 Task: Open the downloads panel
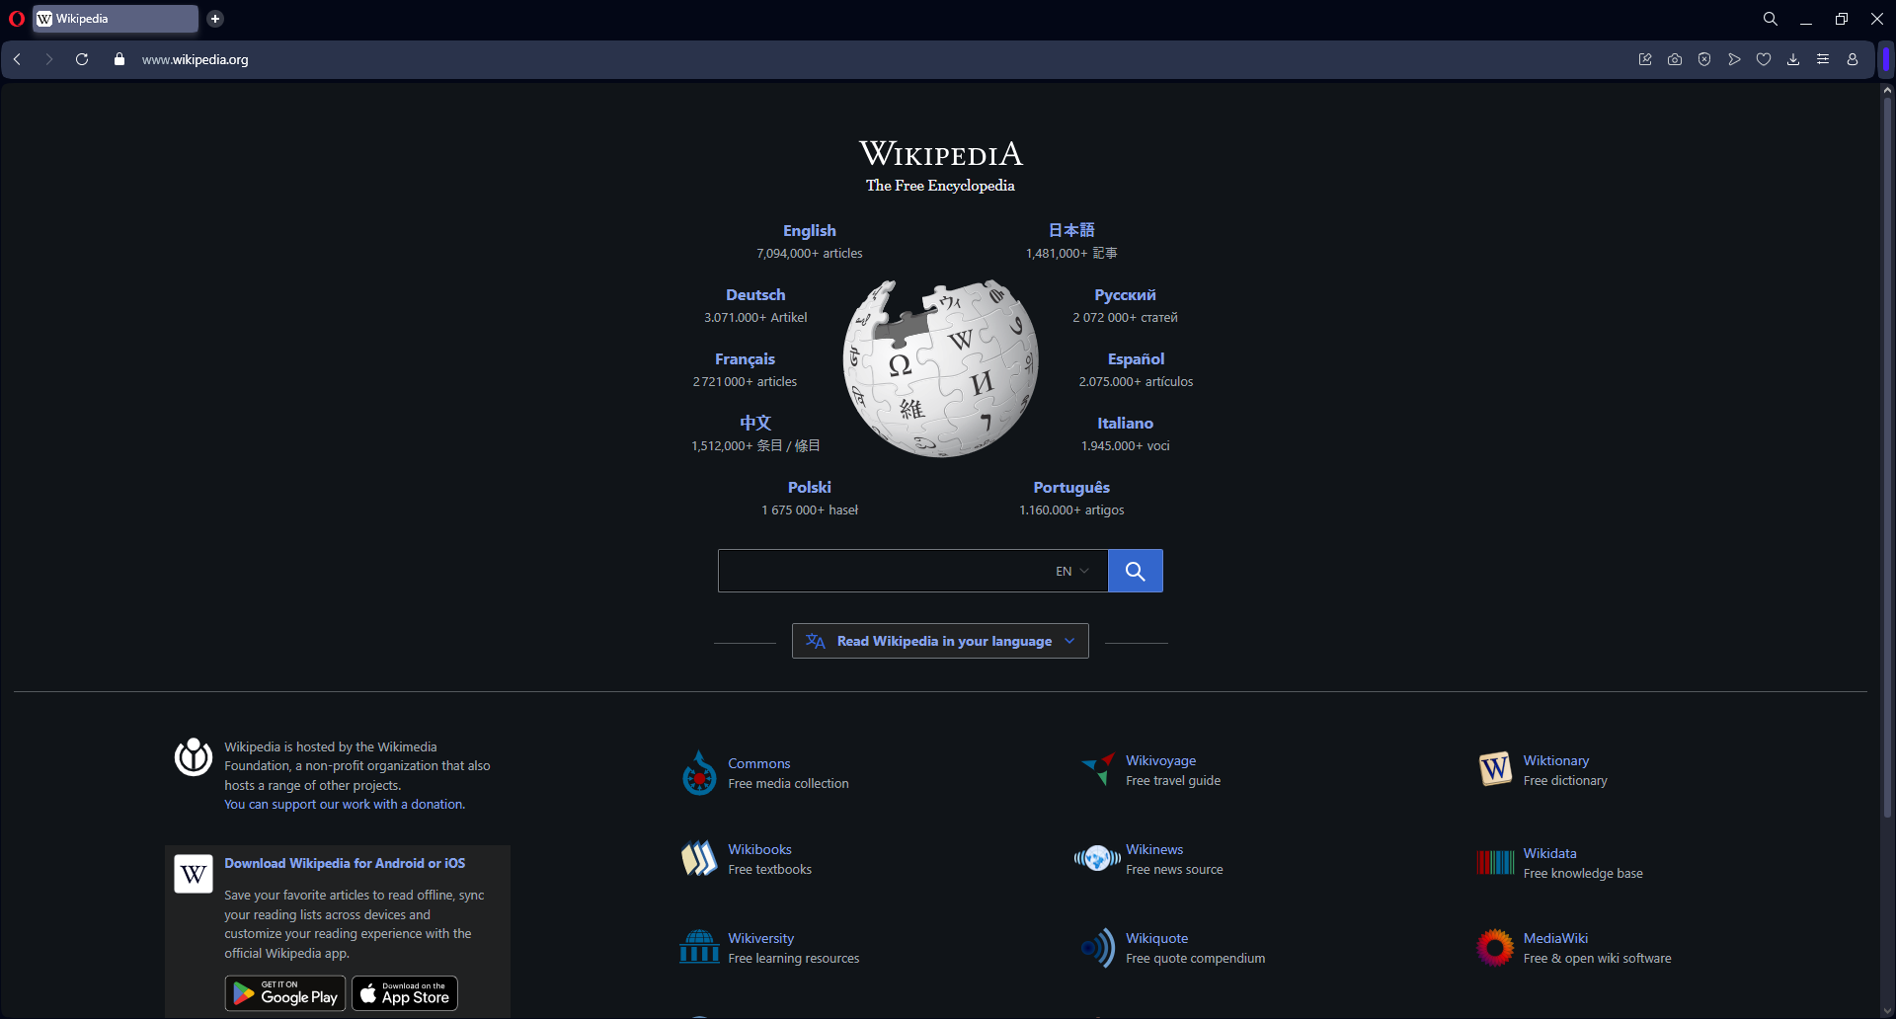(x=1793, y=59)
